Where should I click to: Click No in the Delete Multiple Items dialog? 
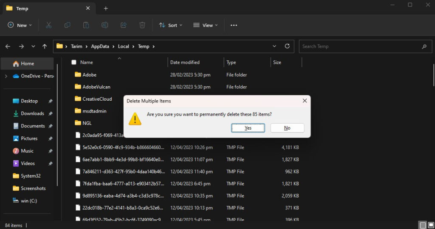coord(287,128)
